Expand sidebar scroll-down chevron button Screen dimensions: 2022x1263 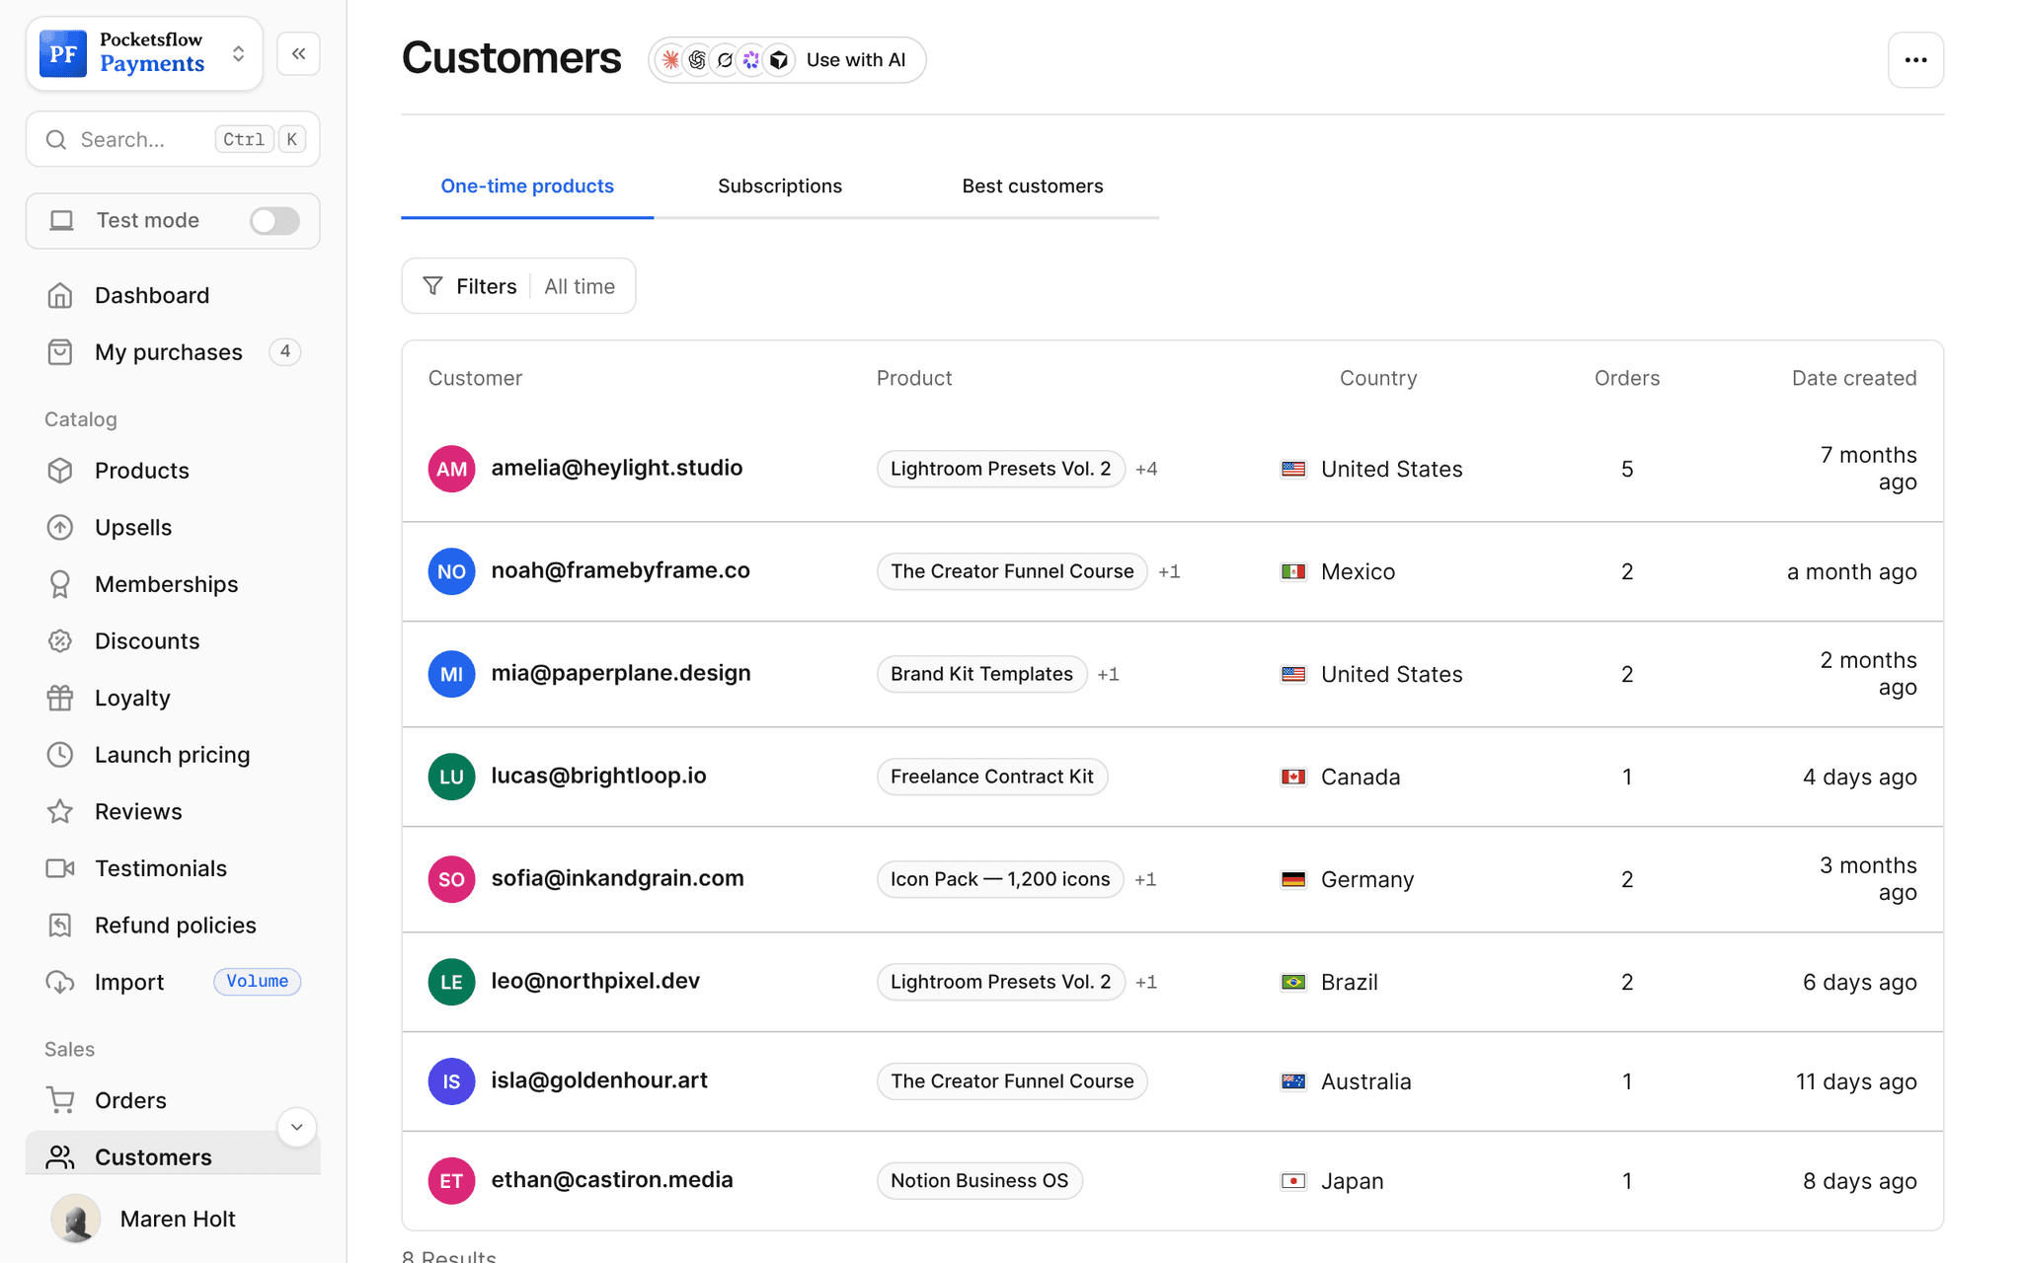(296, 1127)
